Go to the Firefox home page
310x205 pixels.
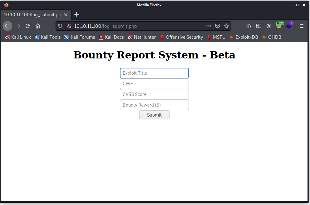38,26
